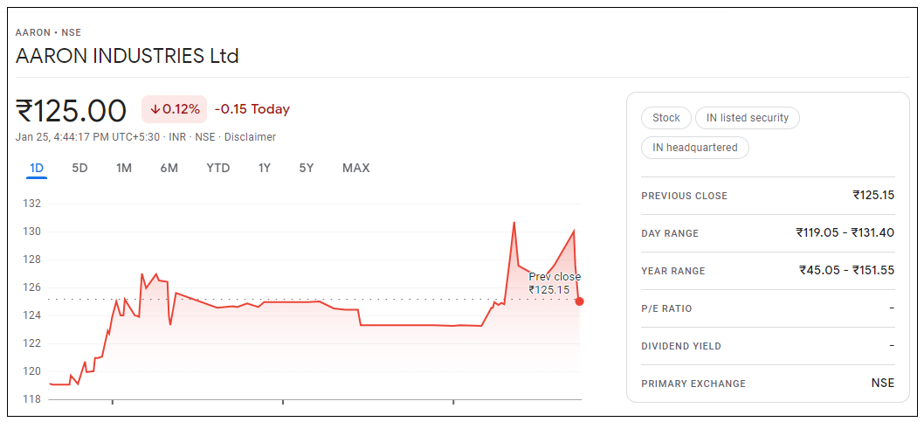Show the 5Y chart range
The image size is (924, 422).
[x=307, y=168]
